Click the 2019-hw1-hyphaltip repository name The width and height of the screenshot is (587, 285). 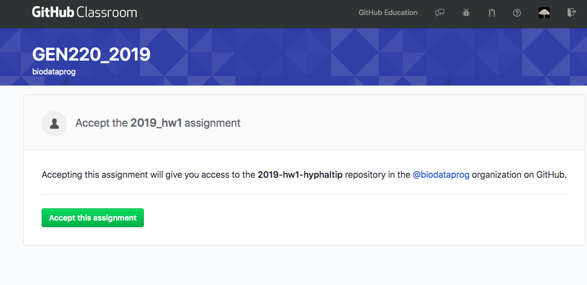click(x=300, y=174)
